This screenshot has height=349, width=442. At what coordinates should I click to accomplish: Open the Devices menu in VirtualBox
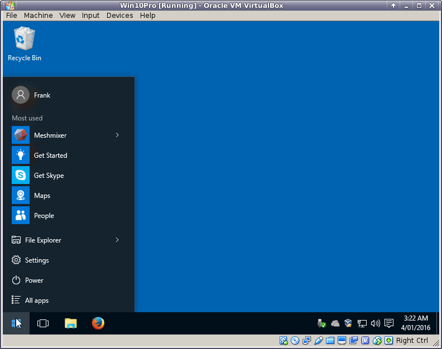point(119,16)
